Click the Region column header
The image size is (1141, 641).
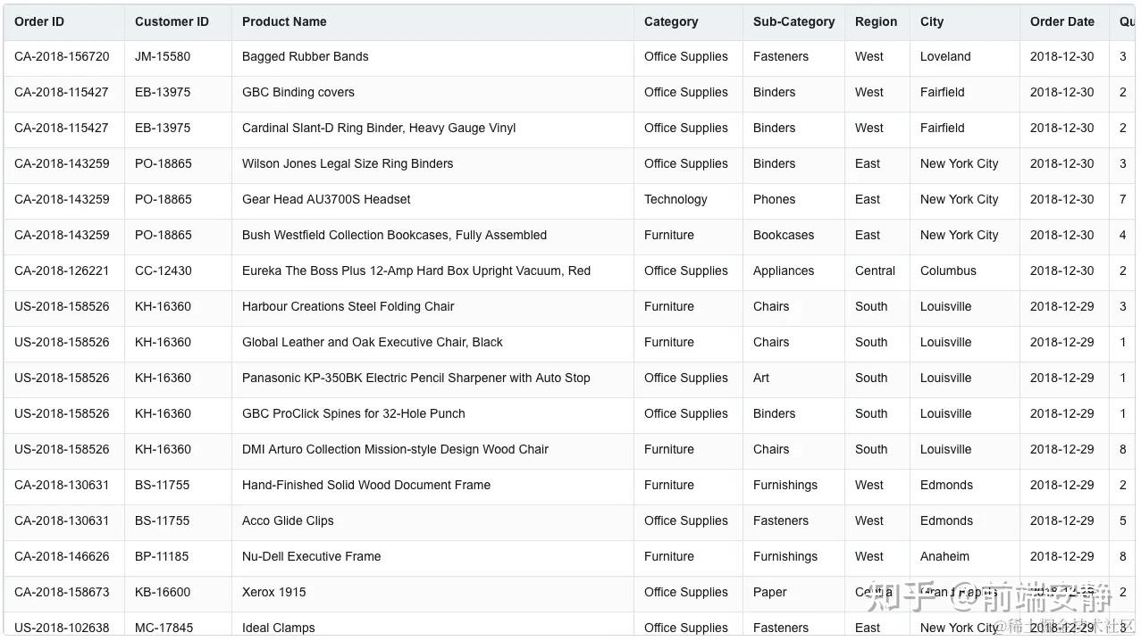tap(876, 21)
